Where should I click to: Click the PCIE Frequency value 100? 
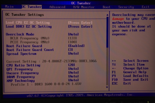[72, 42]
